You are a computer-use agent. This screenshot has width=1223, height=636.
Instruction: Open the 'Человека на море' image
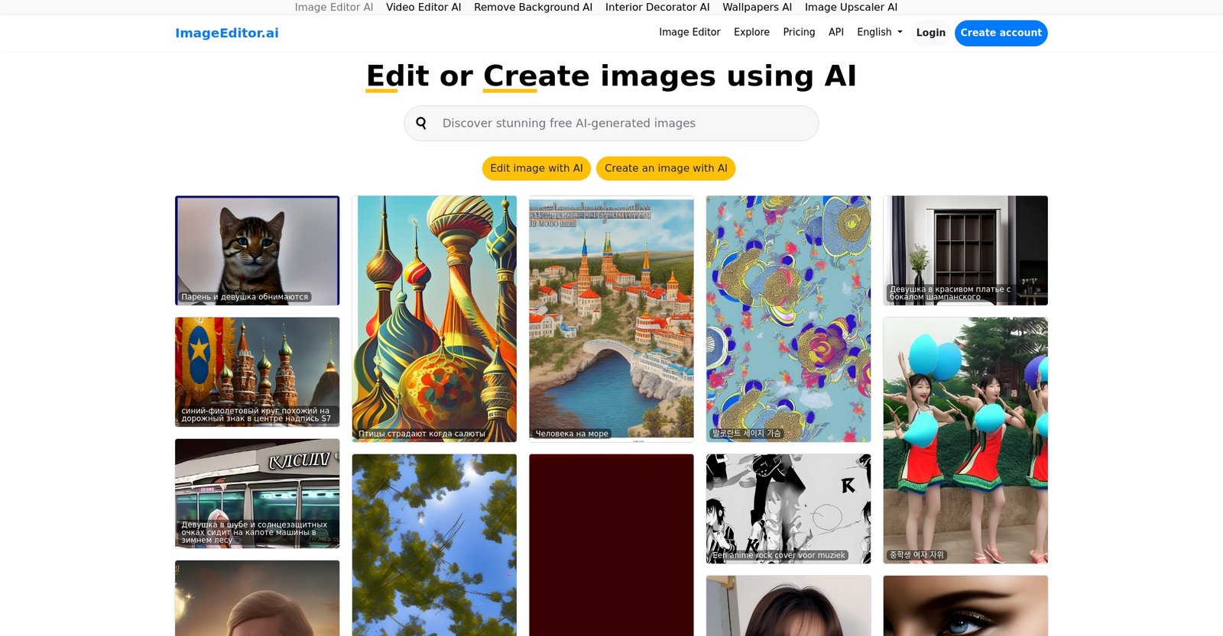pyautogui.click(x=611, y=318)
